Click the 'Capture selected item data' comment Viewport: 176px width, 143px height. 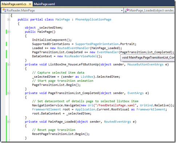click(58, 72)
